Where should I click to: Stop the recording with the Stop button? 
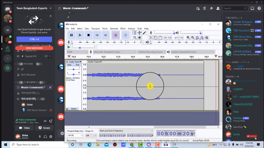point(88,35)
